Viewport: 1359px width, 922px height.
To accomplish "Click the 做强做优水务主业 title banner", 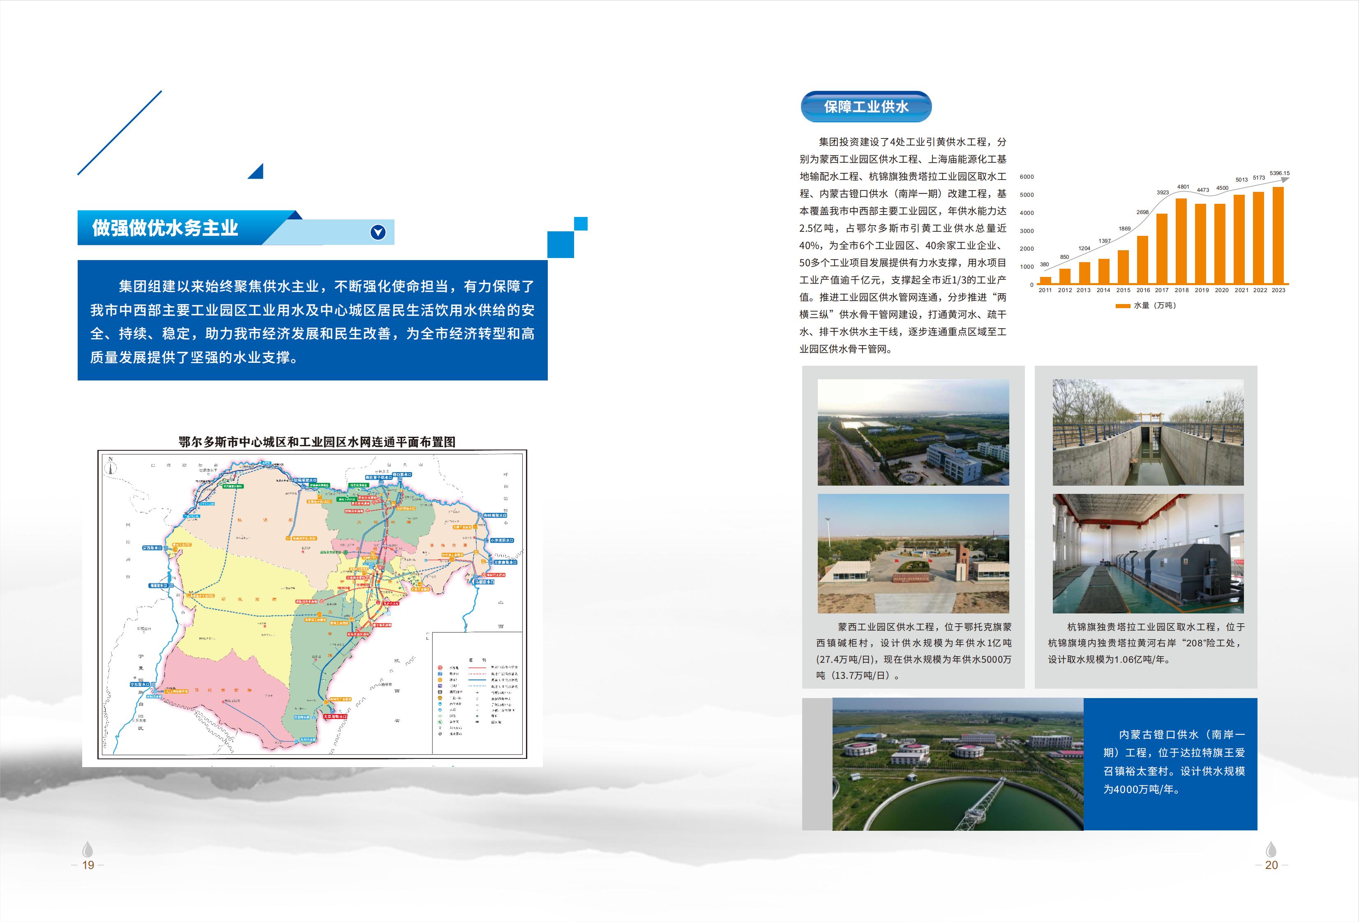I will click(165, 228).
